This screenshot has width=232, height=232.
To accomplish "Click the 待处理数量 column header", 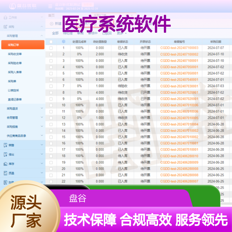I will point(100,42).
